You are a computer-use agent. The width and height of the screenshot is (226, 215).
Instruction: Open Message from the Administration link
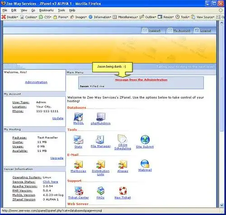click(141, 80)
